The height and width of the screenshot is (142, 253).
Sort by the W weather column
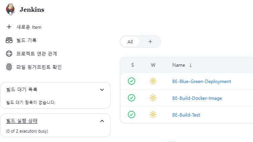click(153, 65)
